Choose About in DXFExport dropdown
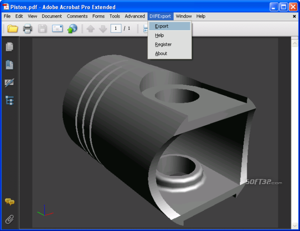Screen dimensions: 300x231 170,53
